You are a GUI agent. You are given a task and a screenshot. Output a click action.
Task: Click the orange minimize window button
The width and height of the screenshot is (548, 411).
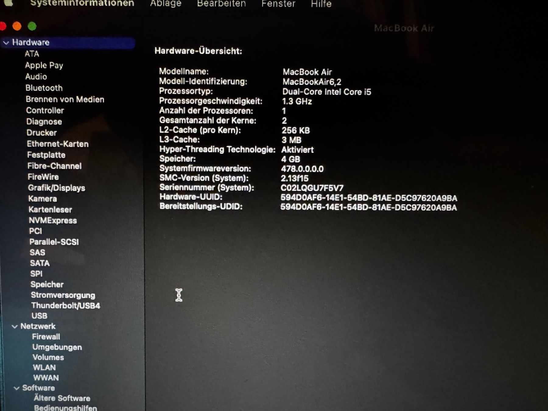point(17,26)
